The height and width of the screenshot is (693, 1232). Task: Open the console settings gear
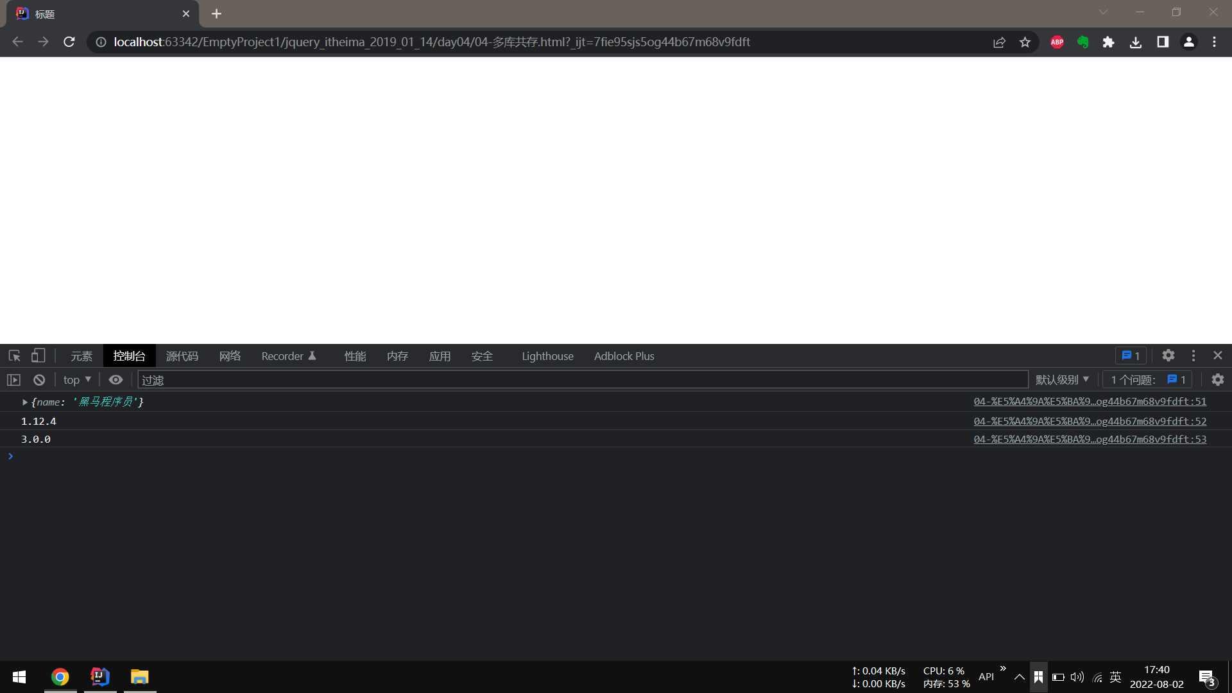coord(1218,380)
